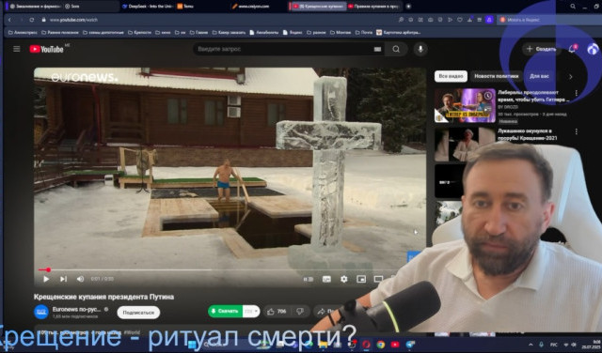Open the YouTube app on the taskbar
Screen dimensions: 602x353
[x=395, y=345]
